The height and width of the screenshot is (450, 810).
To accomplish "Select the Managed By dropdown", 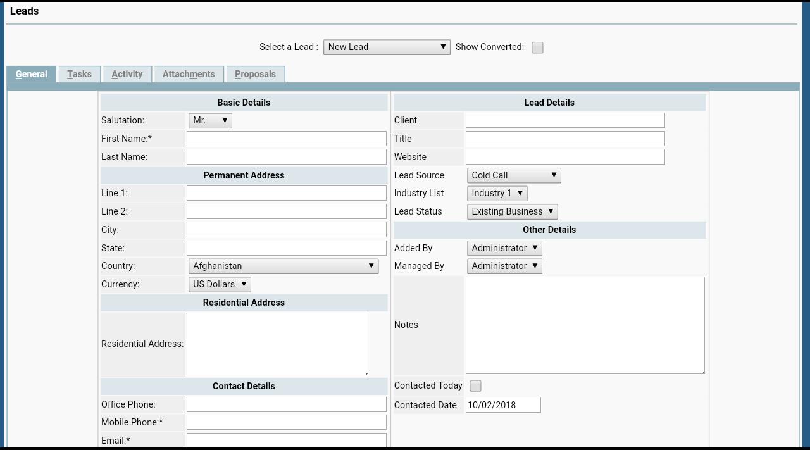I will (504, 266).
